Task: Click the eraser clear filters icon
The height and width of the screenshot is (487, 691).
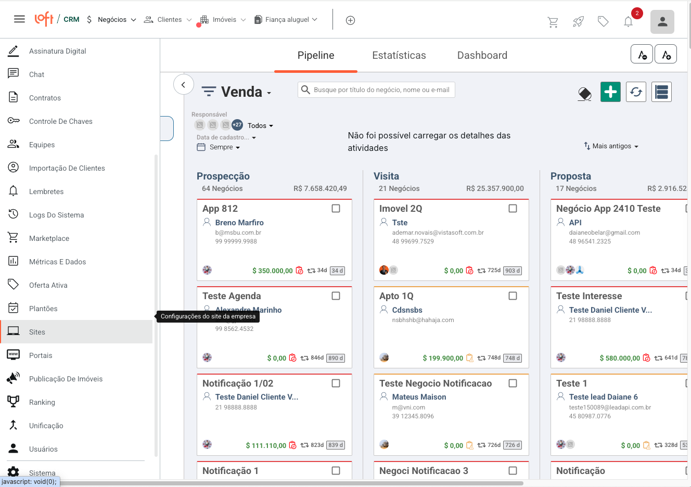Action: tap(584, 94)
